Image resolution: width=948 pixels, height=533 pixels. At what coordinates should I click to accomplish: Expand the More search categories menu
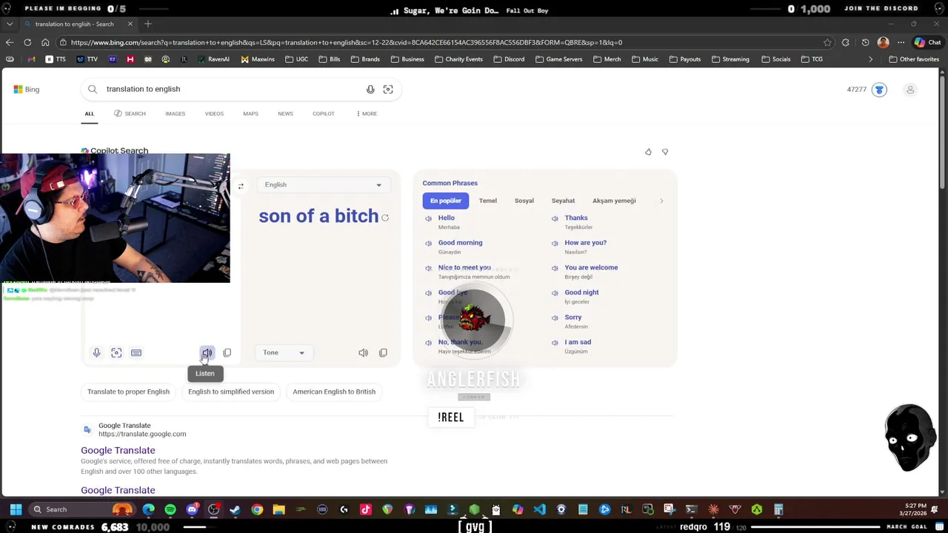(x=367, y=113)
